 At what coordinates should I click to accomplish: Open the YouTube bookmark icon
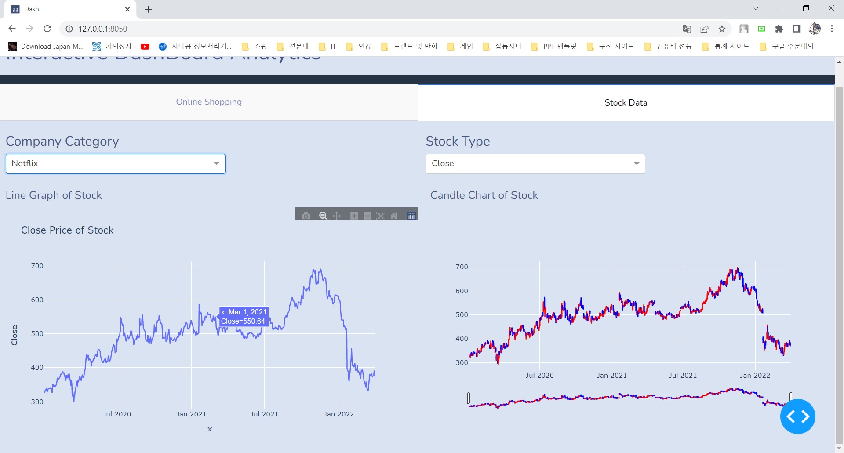145,47
